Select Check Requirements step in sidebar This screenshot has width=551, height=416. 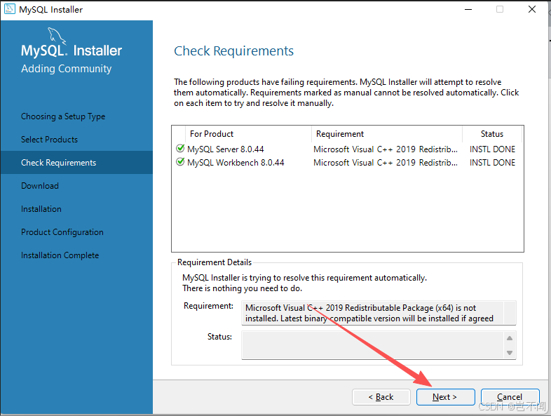coord(76,163)
